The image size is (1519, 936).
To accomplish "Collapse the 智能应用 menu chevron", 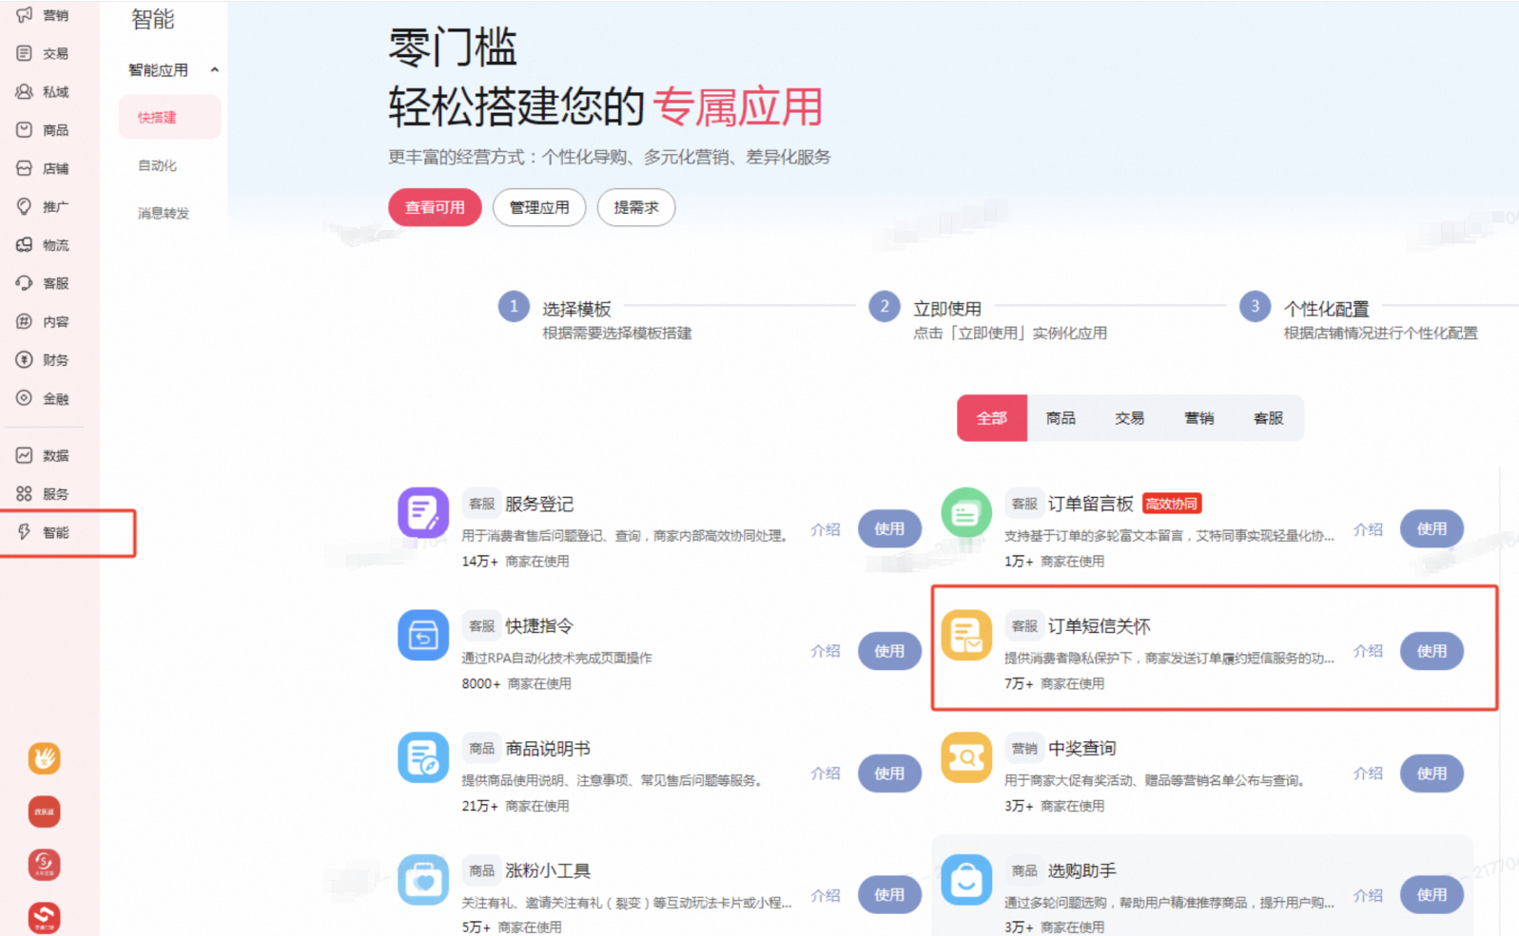I will point(215,69).
